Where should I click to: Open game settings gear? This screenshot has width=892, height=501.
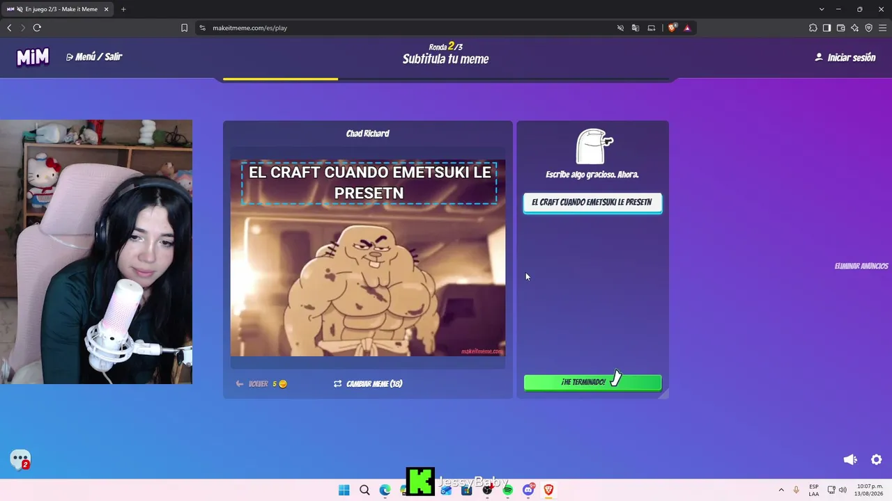tap(877, 460)
